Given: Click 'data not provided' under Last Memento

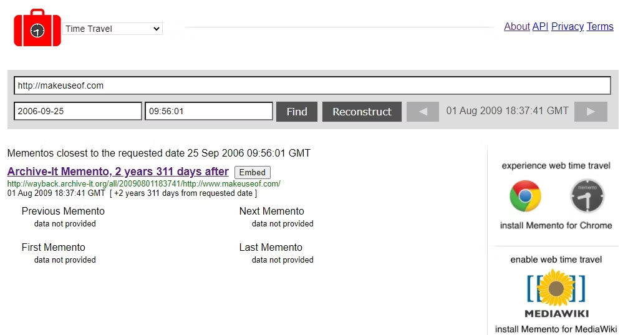Looking at the screenshot, I should pyautogui.click(x=283, y=260).
